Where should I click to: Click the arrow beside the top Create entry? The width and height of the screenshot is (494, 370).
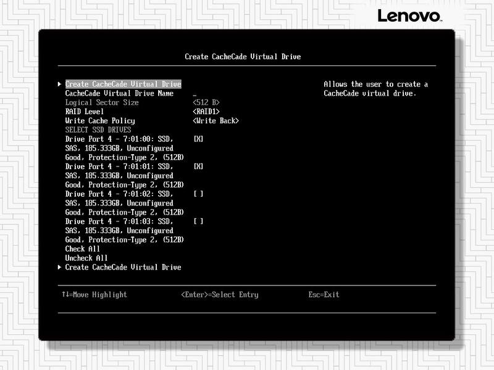click(59, 84)
